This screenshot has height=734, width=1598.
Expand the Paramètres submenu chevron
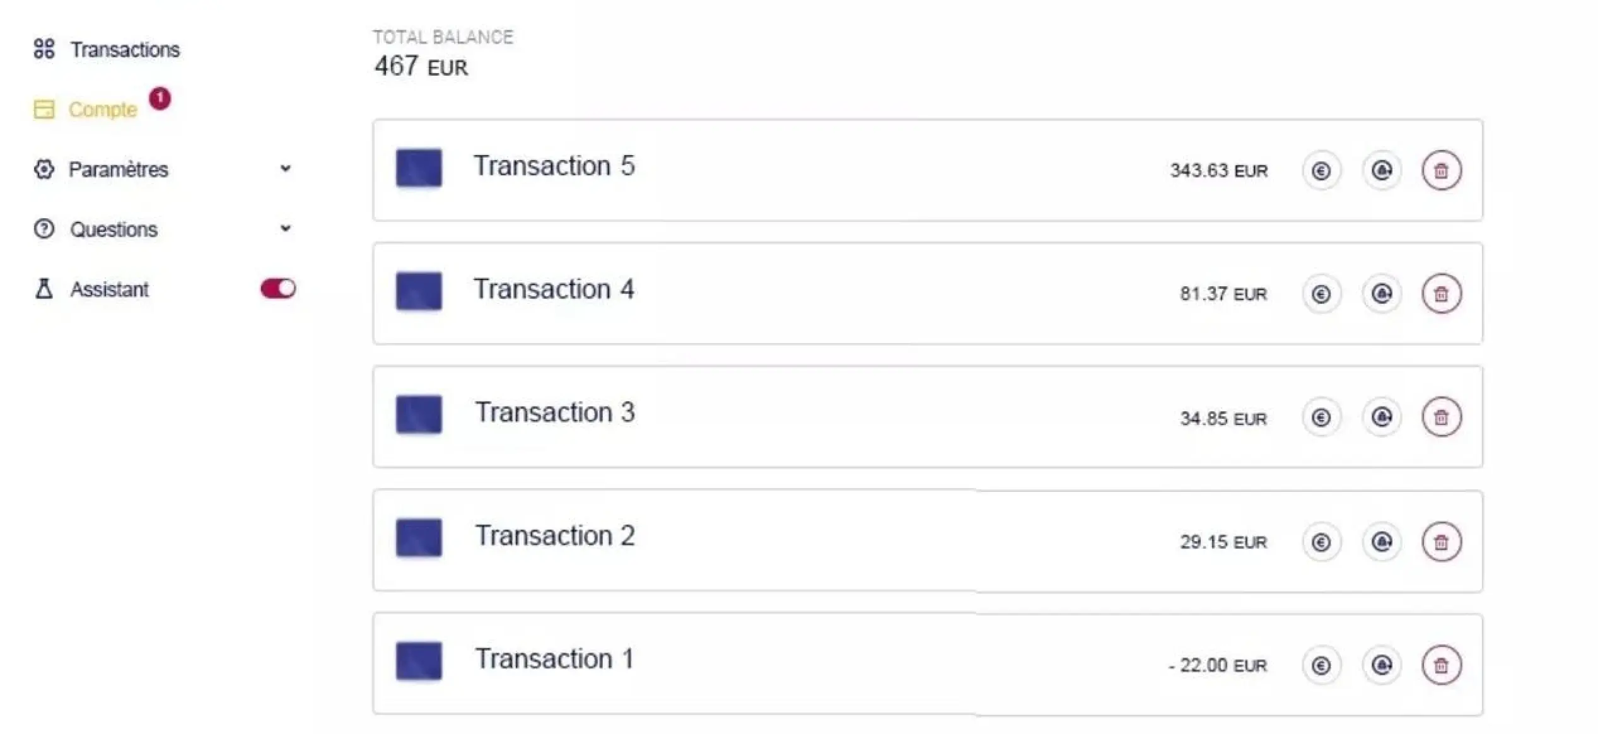[286, 168]
